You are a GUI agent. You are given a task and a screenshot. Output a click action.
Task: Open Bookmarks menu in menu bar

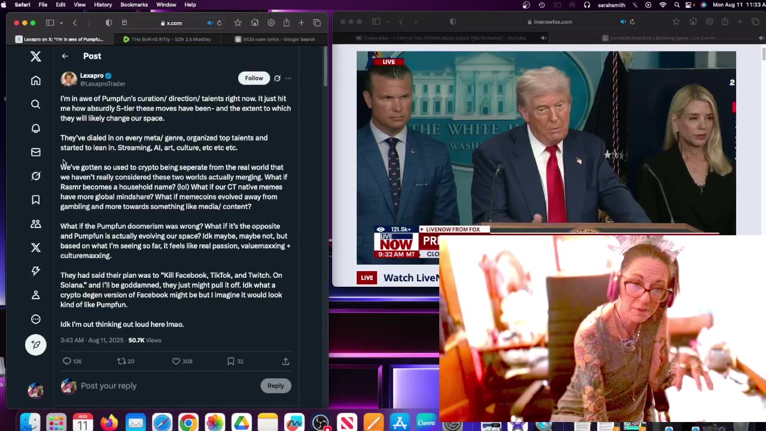click(134, 5)
